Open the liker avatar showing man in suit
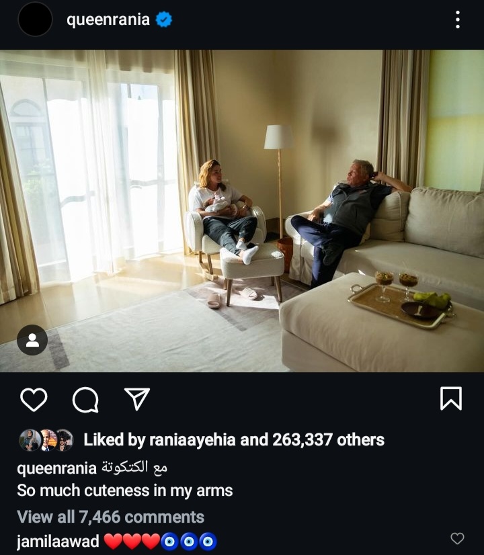Viewport: 484px width, 555px height. [x=48, y=440]
